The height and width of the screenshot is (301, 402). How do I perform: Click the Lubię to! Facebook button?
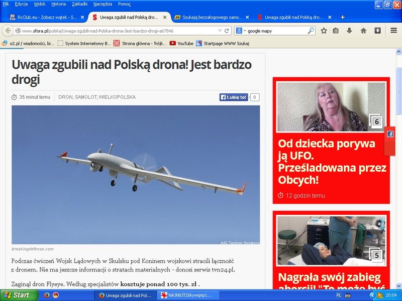pos(234,97)
